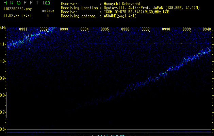Click the 0.7 kHz frequency axis label
Image resolution: width=214 pixels, height=136 pixels.
(3, 112)
